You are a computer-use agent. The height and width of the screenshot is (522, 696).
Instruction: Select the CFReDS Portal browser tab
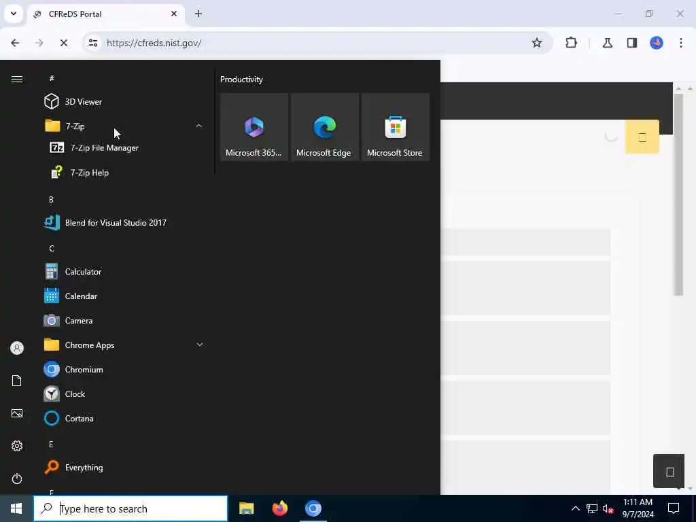pos(105,14)
